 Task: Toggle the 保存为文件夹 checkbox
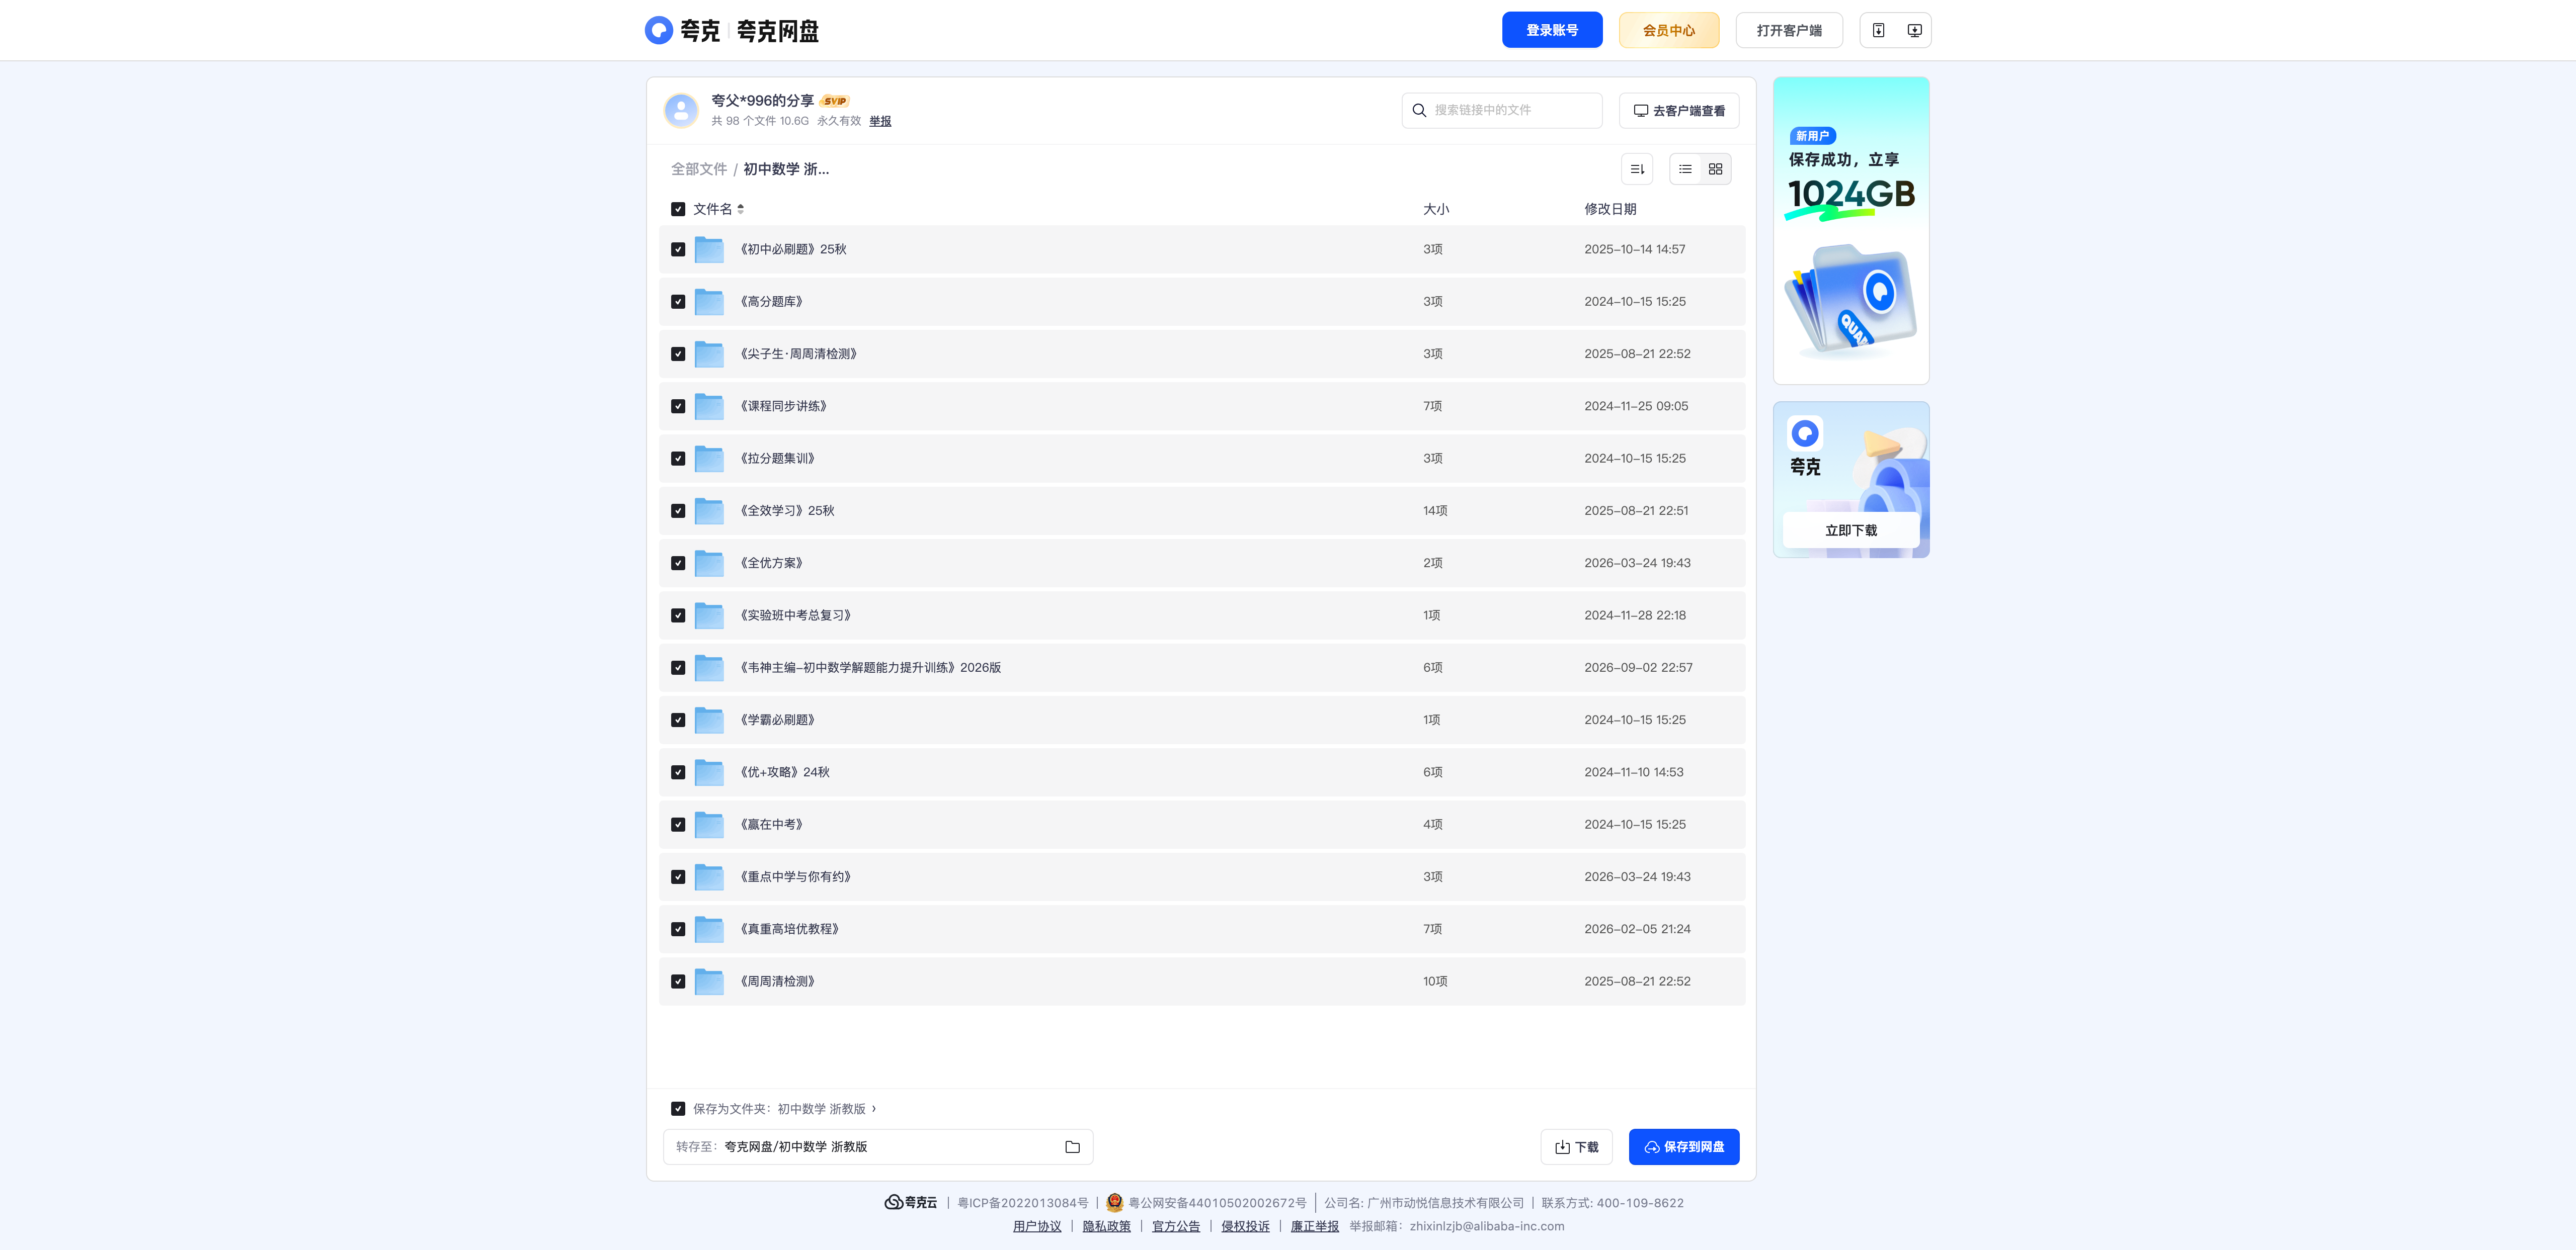click(x=678, y=1109)
